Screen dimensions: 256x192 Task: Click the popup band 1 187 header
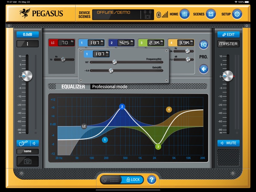[97, 54]
